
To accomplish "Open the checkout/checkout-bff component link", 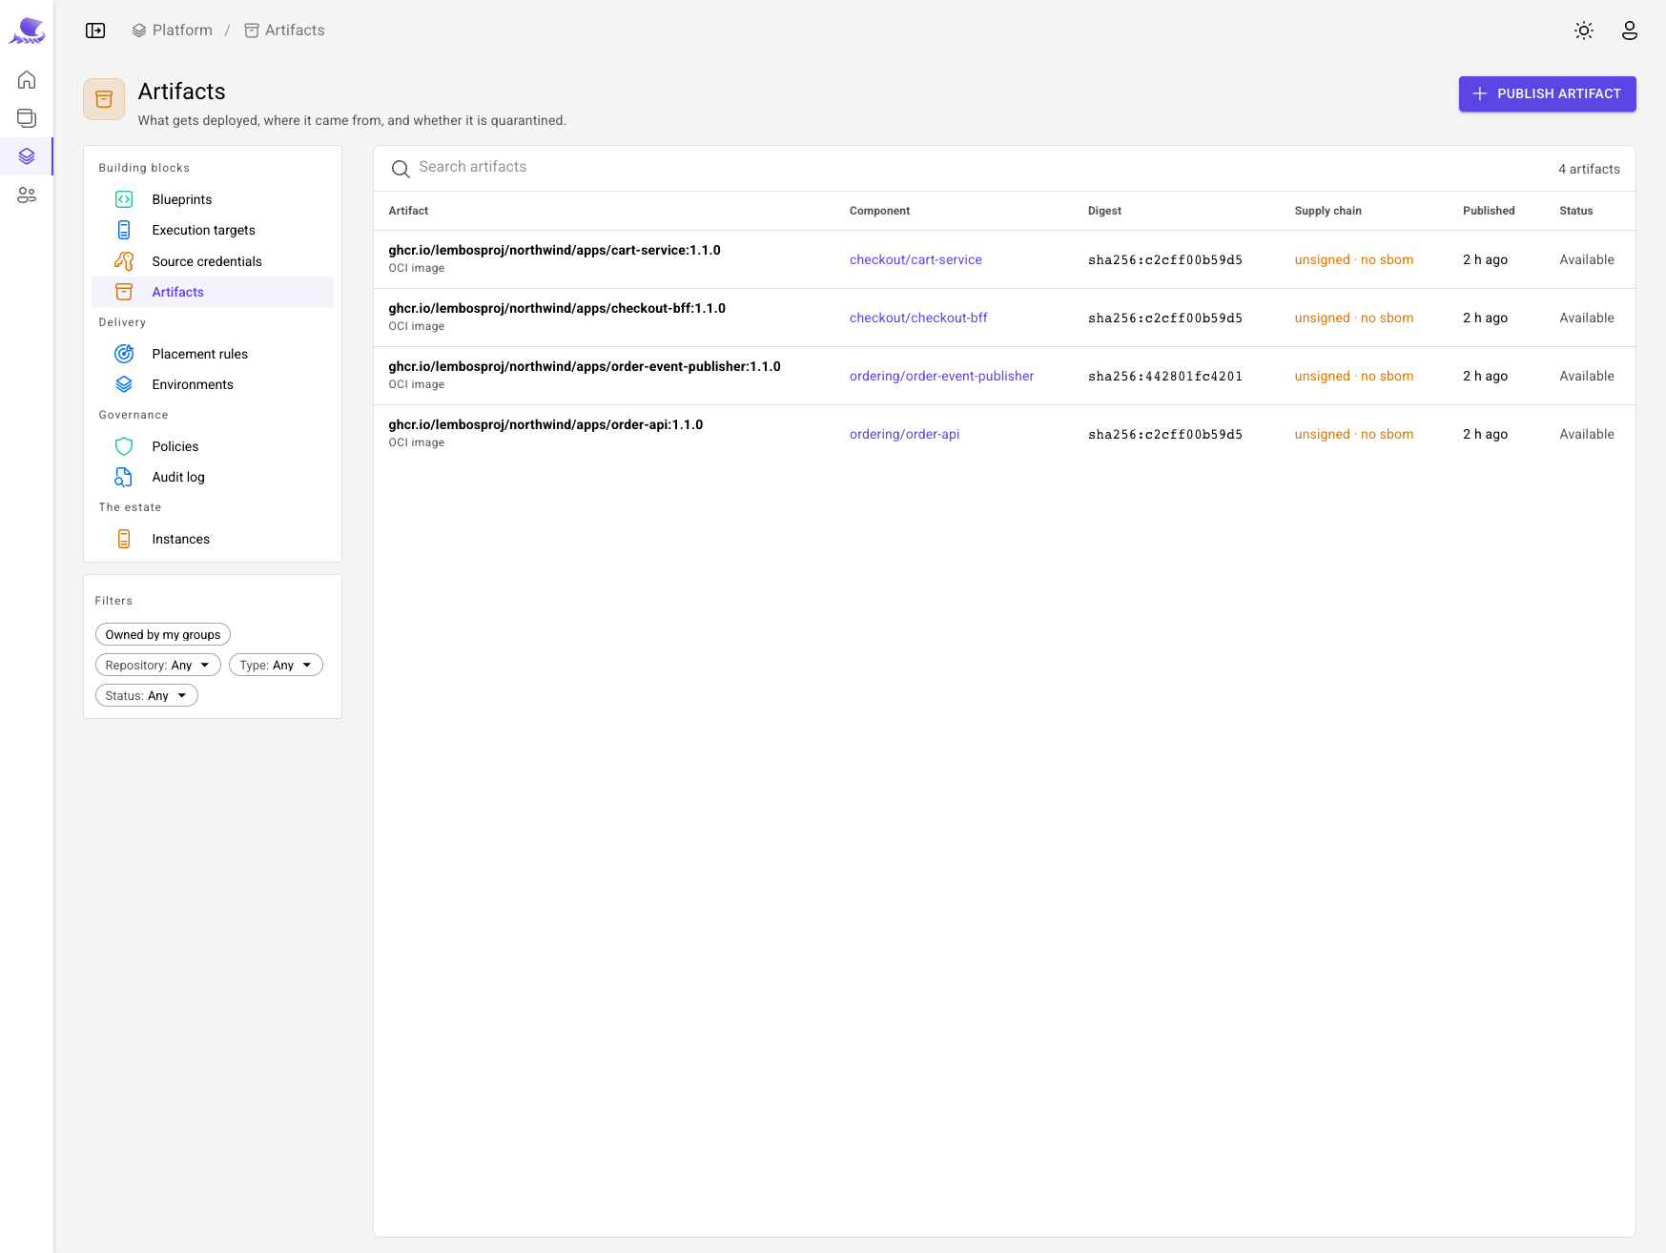I will tap(918, 318).
